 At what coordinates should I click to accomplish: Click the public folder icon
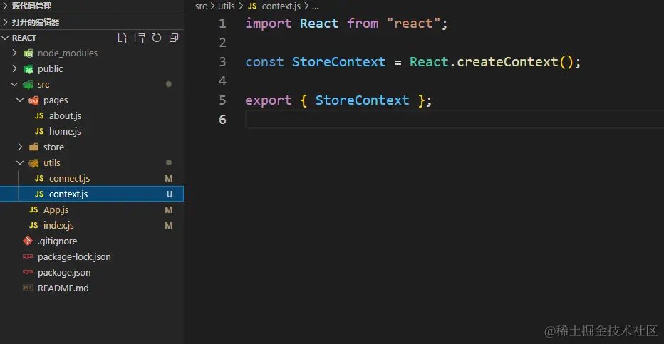28,69
